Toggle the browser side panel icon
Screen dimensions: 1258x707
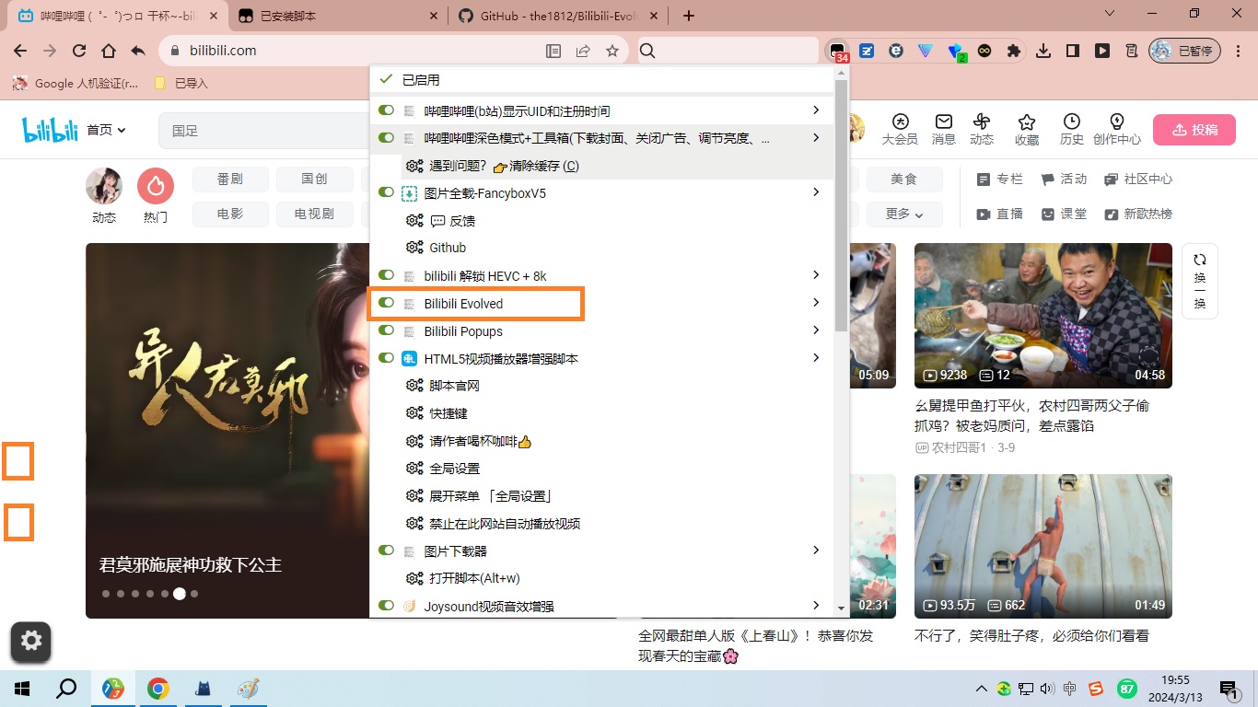coord(1073,51)
